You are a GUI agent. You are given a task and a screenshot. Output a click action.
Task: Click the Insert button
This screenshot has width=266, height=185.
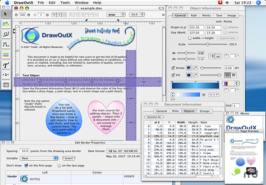[x=69, y=158]
